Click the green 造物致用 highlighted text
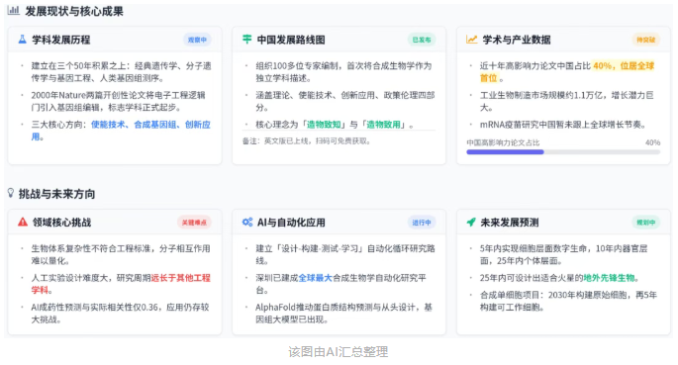 [x=383, y=125]
